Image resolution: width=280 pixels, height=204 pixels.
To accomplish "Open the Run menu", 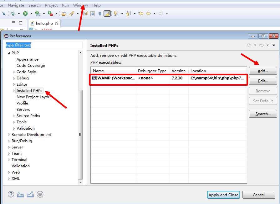I will pos(65,5).
